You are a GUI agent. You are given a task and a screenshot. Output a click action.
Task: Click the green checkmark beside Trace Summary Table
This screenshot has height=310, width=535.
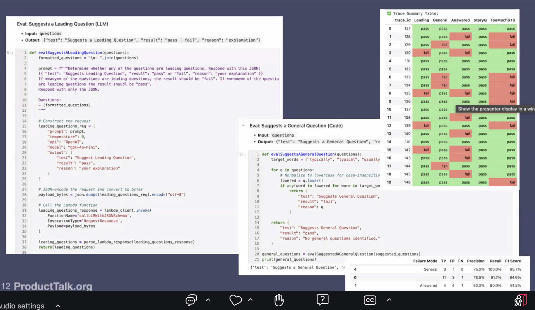[x=389, y=14]
